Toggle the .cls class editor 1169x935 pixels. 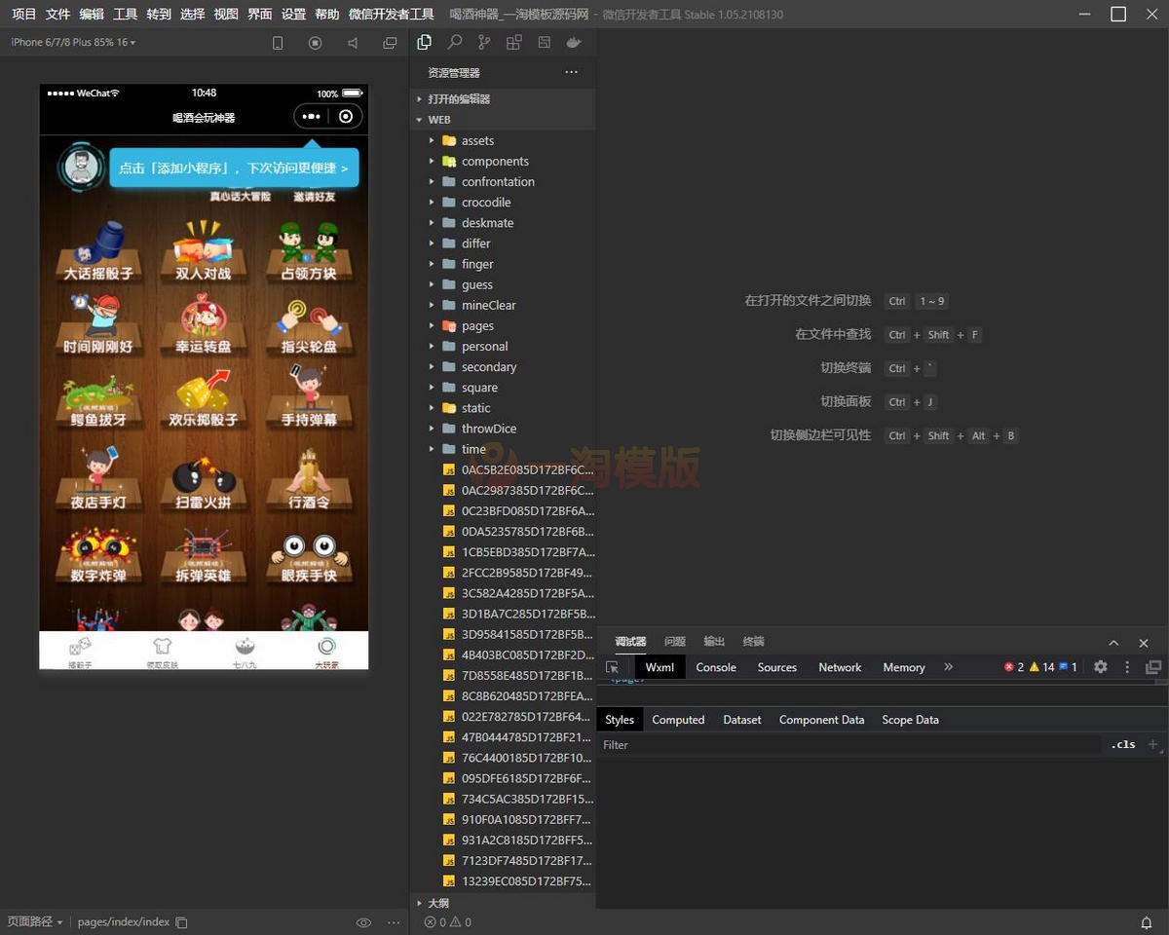pos(1123,745)
